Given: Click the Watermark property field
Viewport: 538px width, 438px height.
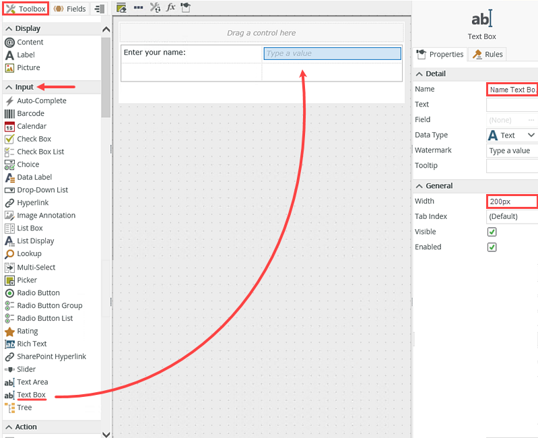Looking at the screenshot, I should tap(512, 151).
